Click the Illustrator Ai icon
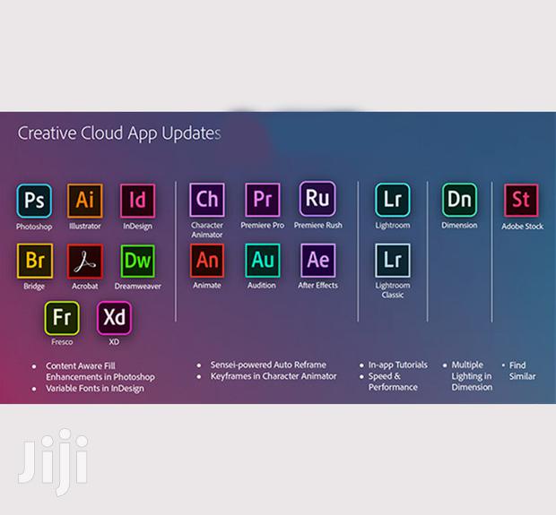 [x=85, y=201]
